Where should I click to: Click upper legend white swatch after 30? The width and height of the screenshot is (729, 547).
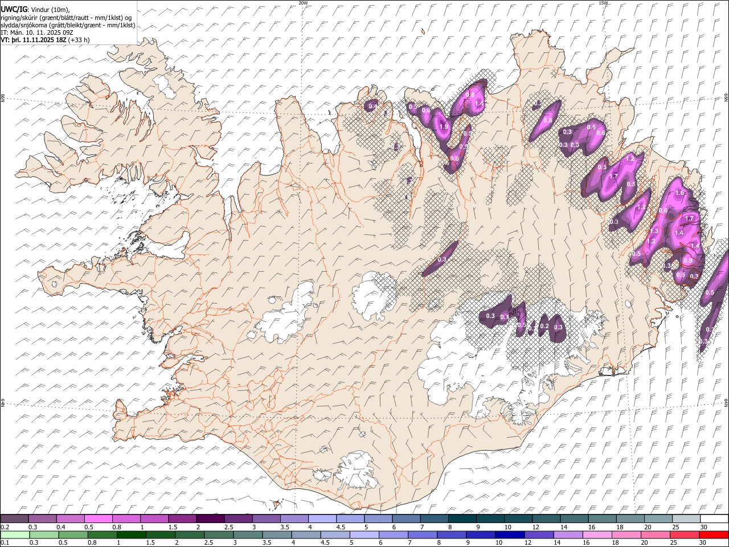pyautogui.click(x=714, y=519)
